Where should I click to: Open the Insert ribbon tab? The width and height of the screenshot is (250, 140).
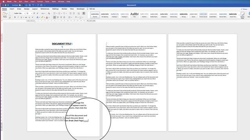pos(12,9)
